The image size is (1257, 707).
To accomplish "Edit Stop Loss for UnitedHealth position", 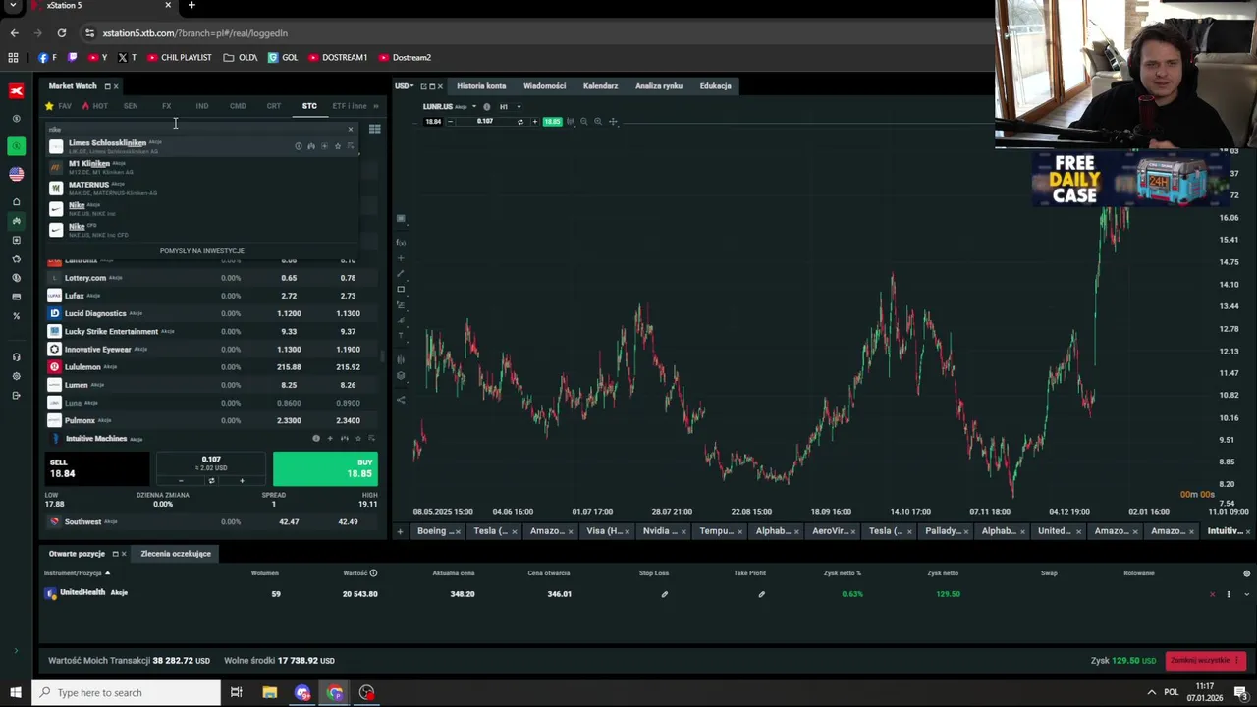I will point(664,594).
